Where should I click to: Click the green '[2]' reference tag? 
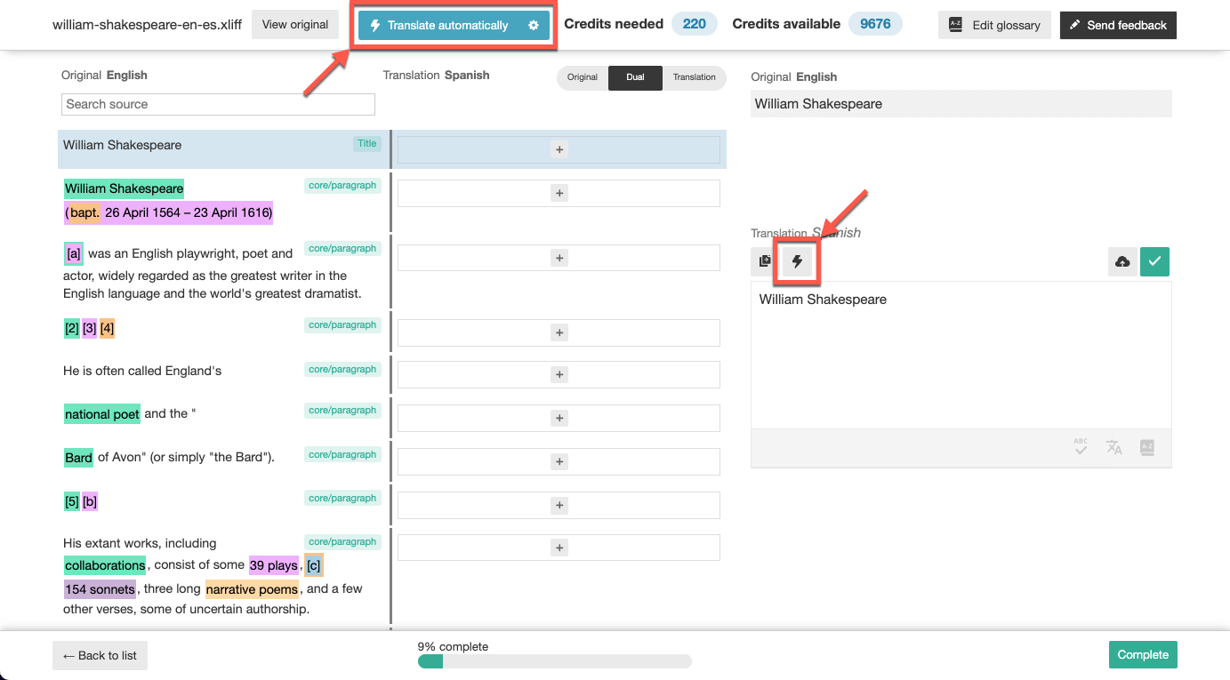(x=72, y=329)
